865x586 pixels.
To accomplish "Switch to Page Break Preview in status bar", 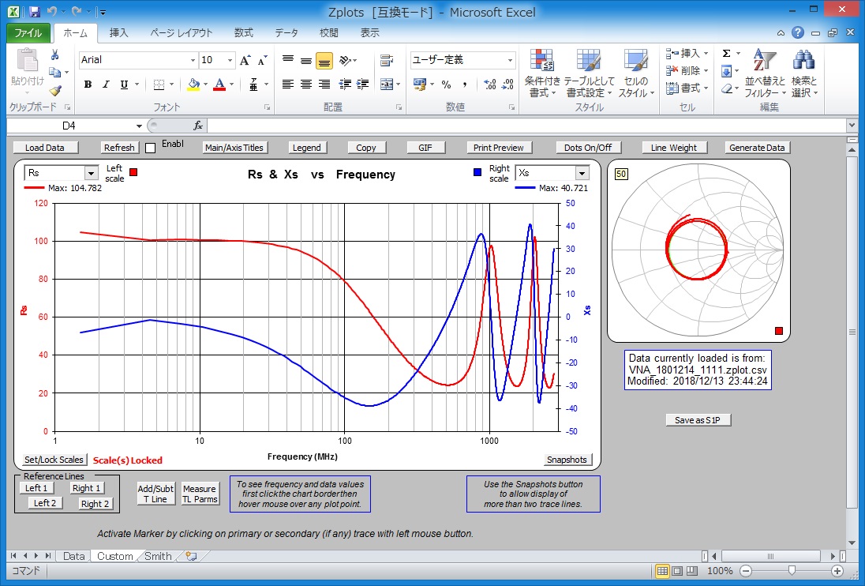I will pos(692,570).
